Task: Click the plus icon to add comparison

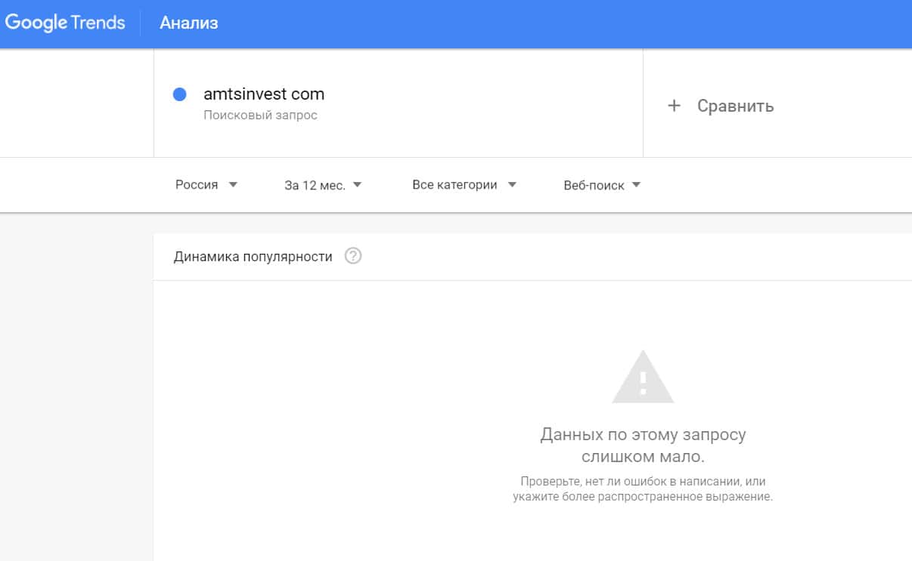Action: (674, 106)
